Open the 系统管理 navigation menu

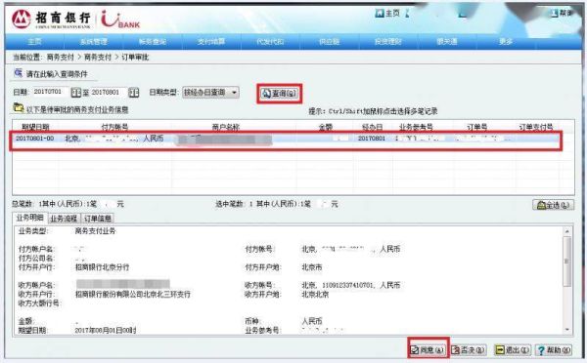94,41
